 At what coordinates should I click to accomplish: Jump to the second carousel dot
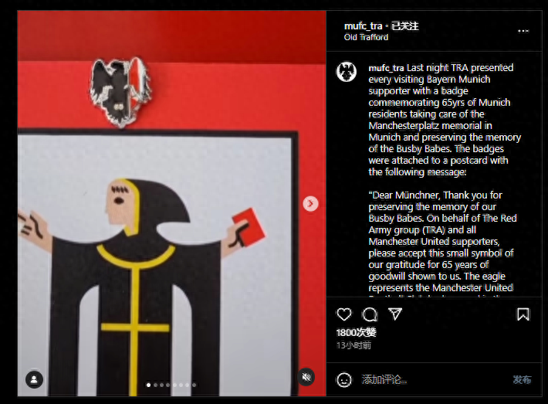155,385
